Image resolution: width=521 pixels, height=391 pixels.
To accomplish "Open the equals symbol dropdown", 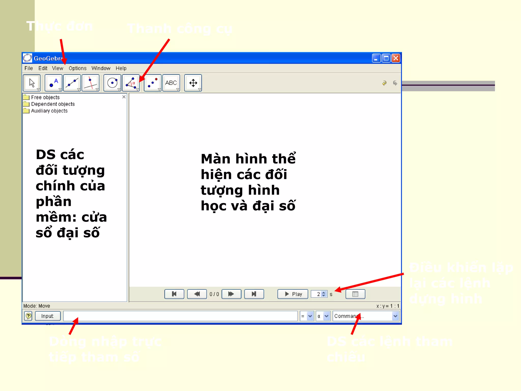I will pyautogui.click(x=310, y=316).
